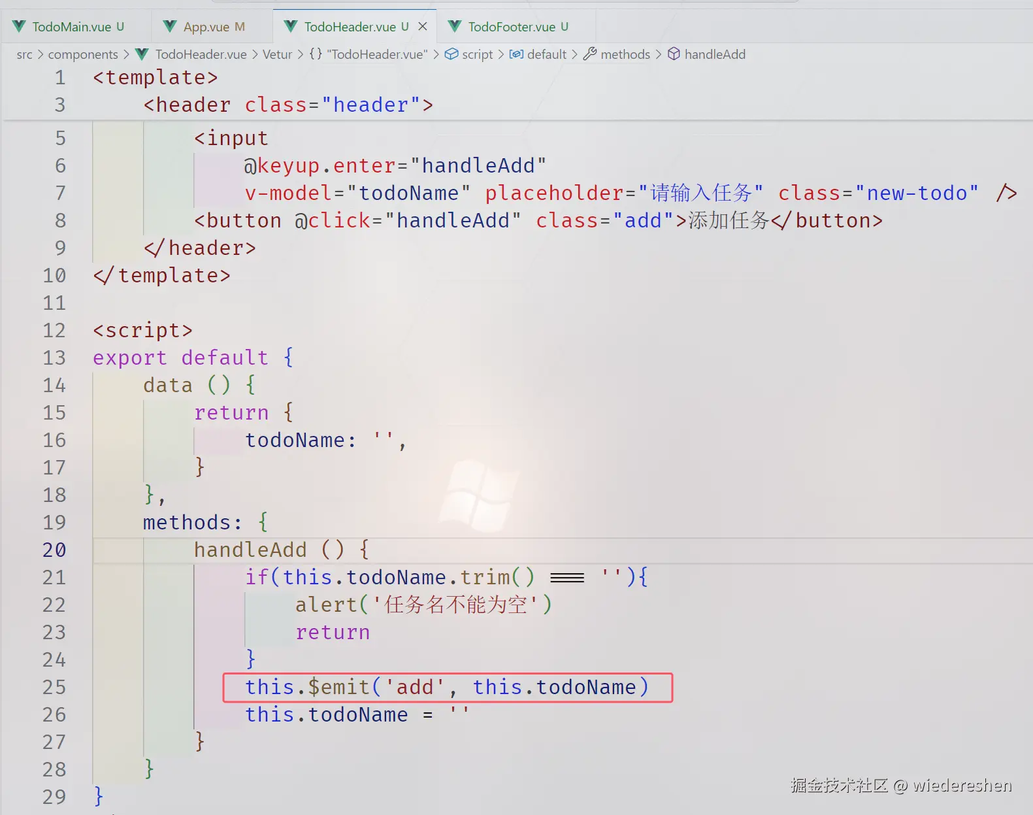
Task: Click line number 20 in gutter
Action: click(54, 550)
